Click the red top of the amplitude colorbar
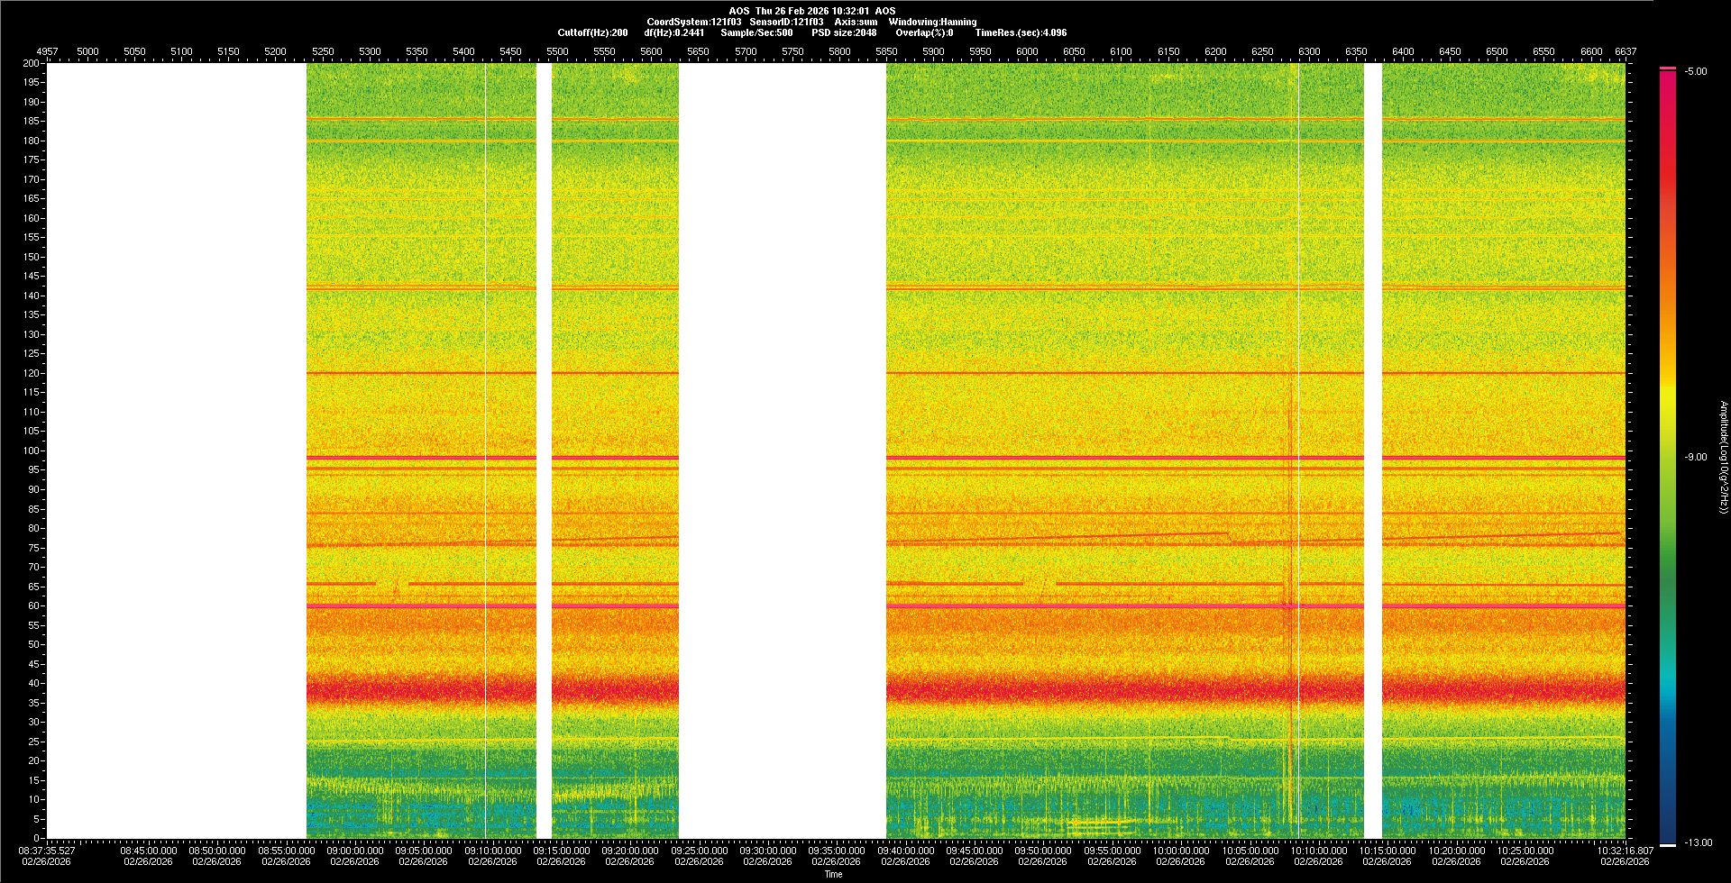The image size is (1731, 883). pos(1668,74)
